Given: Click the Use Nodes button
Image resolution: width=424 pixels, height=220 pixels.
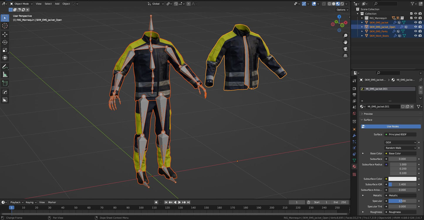Looking at the screenshot, I should pyautogui.click(x=392, y=126).
